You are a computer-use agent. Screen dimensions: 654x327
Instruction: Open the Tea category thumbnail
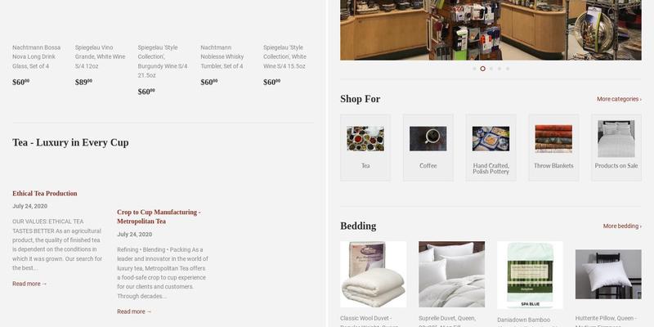[x=365, y=139]
